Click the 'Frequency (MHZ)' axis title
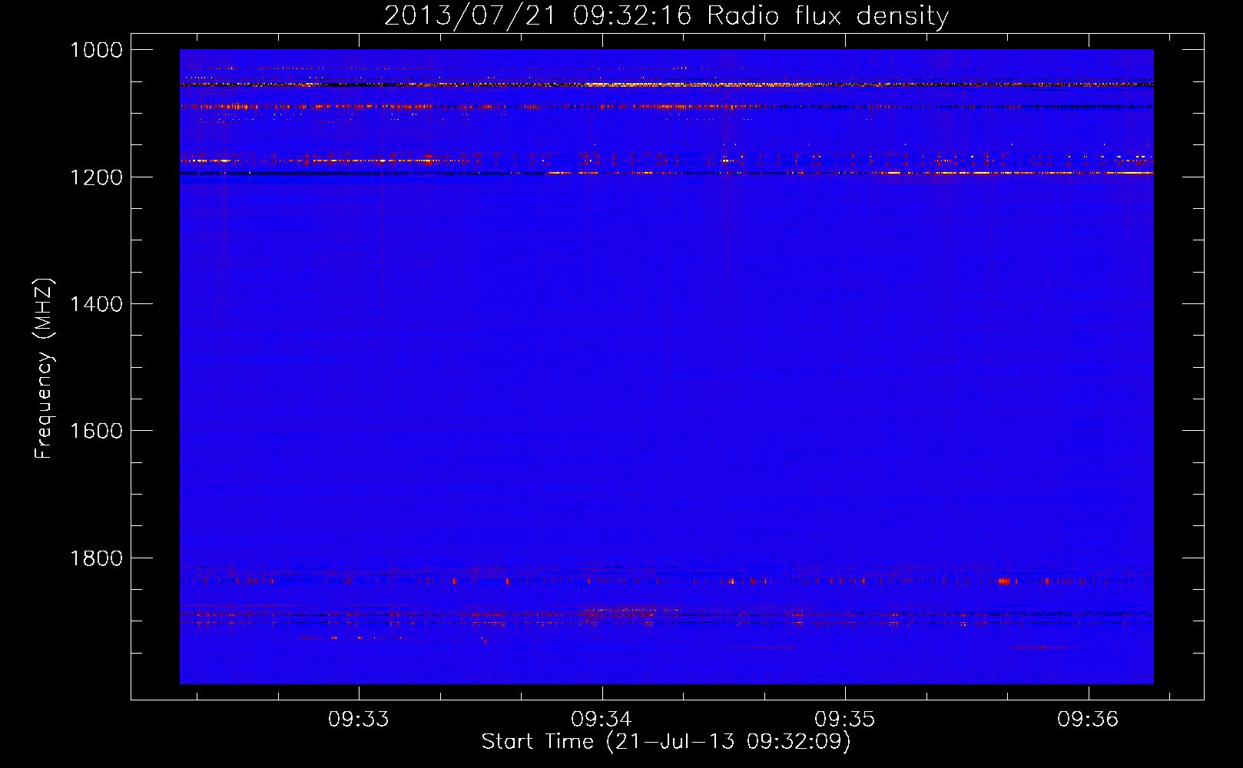Screen dimensions: 1243x768 [x=45, y=369]
